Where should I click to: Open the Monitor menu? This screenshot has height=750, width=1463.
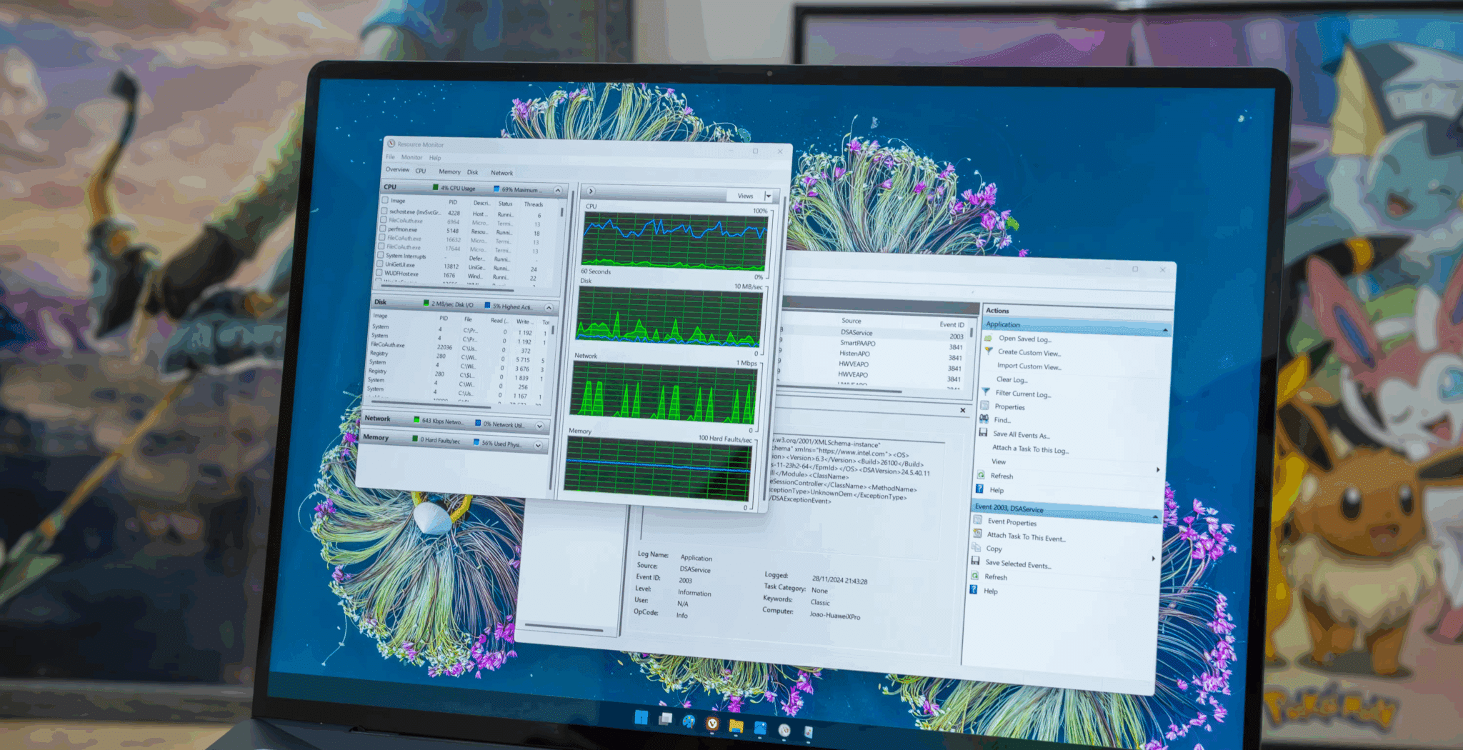click(x=411, y=157)
